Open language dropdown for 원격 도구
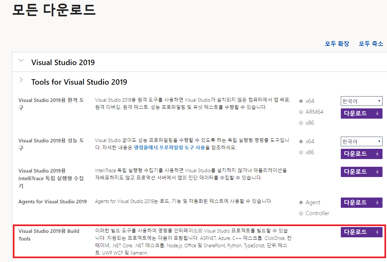387x262 pixels. pos(361,101)
